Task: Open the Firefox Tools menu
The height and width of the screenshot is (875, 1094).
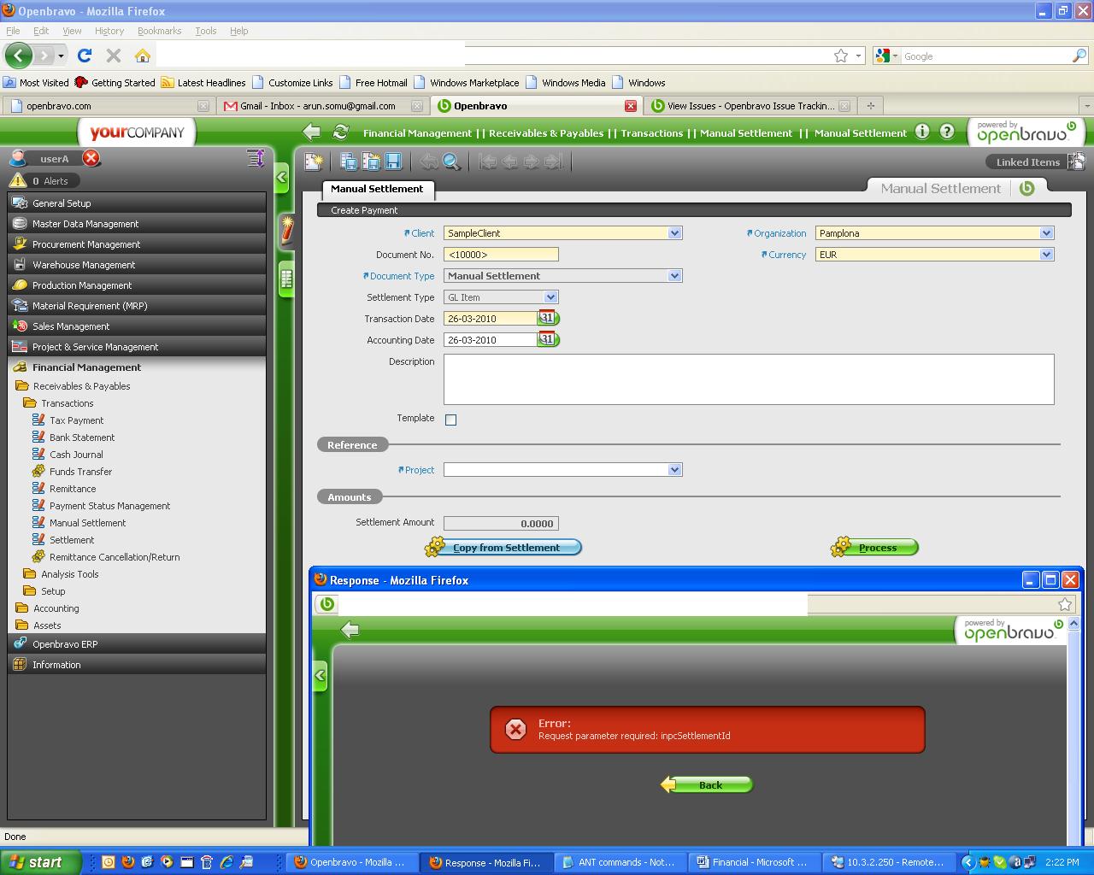Action: 205,31
